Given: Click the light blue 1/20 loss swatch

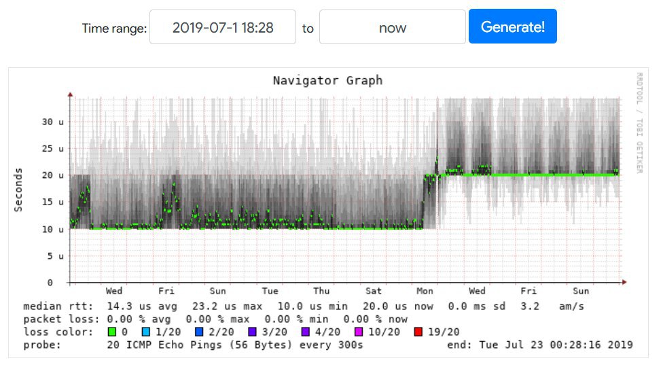Looking at the screenshot, I should [x=146, y=332].
